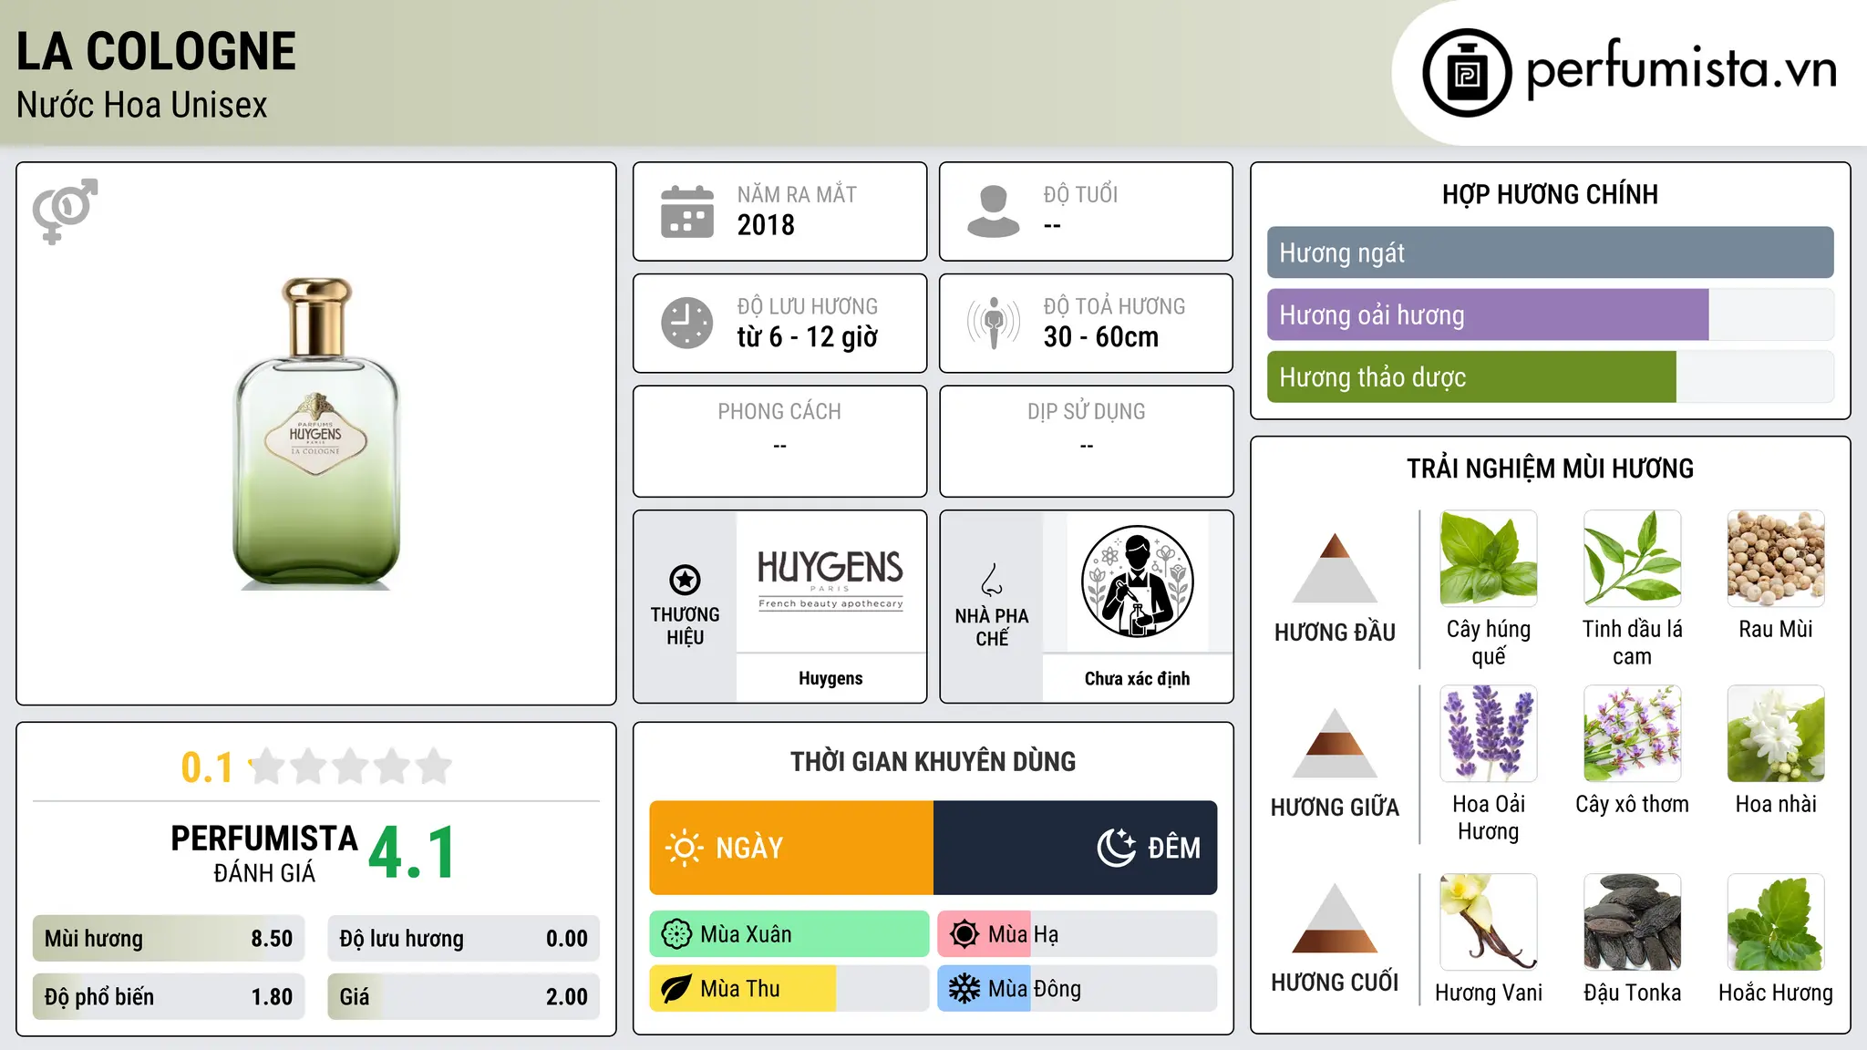Click the sun icon in the Ngày bar
This screenshot has width=1867, height=1050.
point(684,848)
